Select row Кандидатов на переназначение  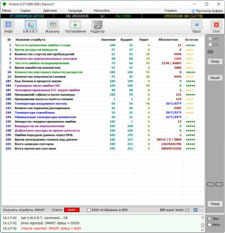(x=103, y=126)
